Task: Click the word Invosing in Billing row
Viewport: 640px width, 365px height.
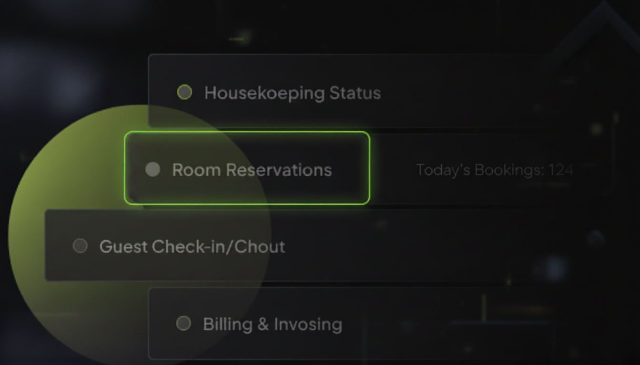Action: coord(308,324)
